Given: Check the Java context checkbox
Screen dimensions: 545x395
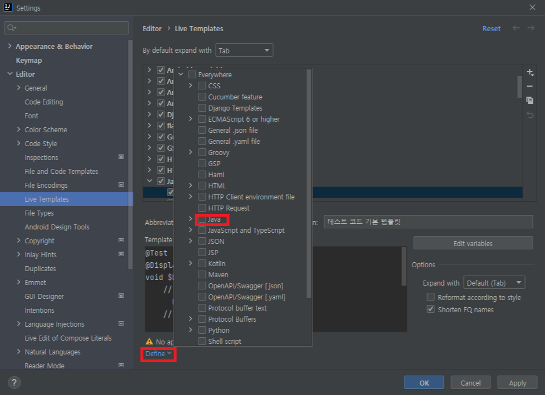Looking at the screenshot, I should 202,219.
